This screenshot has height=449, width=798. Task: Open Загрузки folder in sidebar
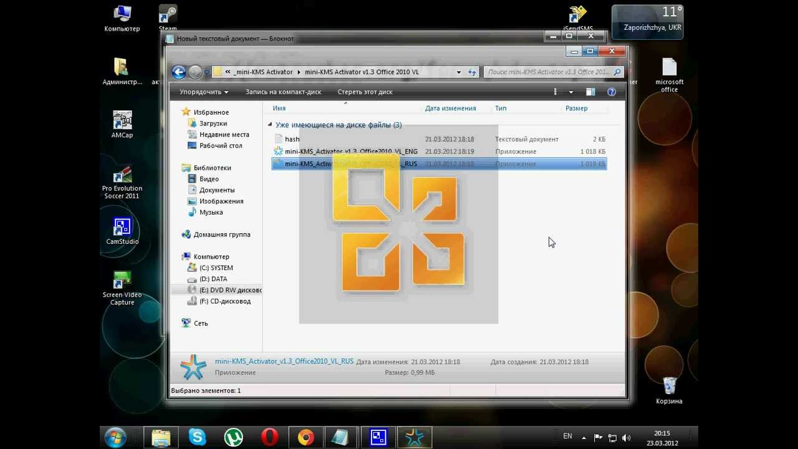point(213,123)
